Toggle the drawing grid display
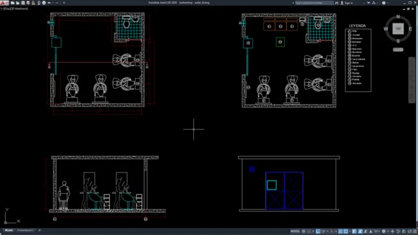The width and height of the screenshot is (418, 235). point(303,232)
